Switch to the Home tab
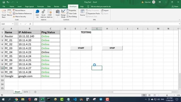This screenshot has height=102, width=181. [x=12, y=7]
